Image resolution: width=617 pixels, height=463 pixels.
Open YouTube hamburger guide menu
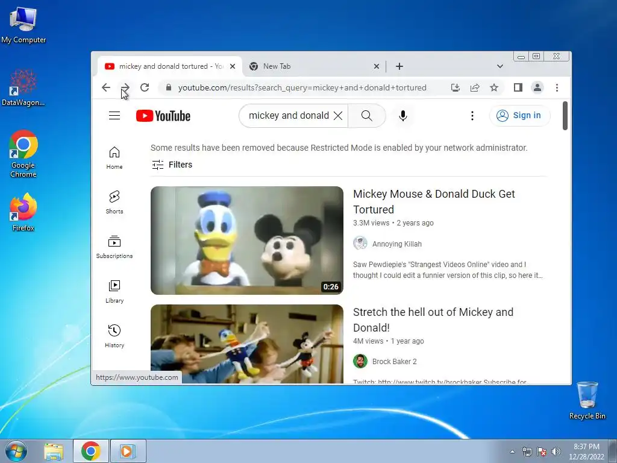114,115
